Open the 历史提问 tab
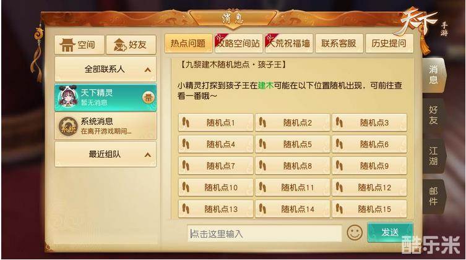Image resolution: width=466 pixels, height=260 pixels. pos(389,44)
